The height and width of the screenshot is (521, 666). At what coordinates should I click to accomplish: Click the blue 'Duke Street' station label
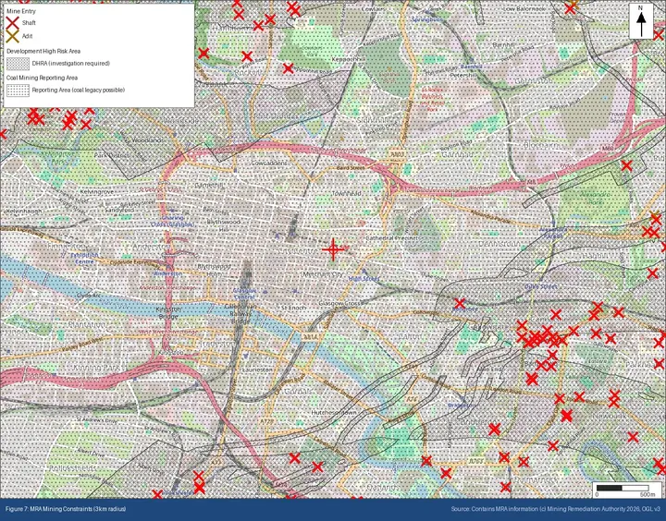click(541, 286)
